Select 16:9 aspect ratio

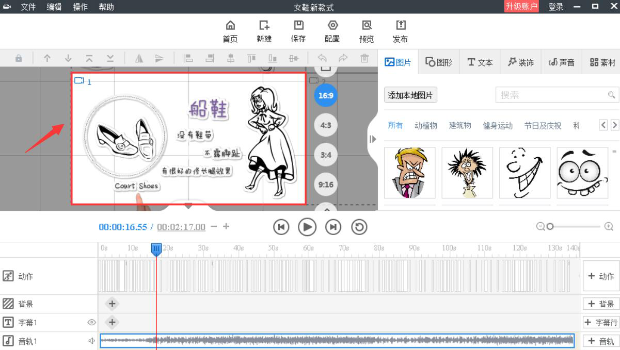pos(326,95)
